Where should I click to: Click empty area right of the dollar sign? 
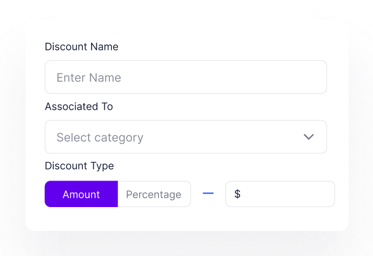(287, 194)
